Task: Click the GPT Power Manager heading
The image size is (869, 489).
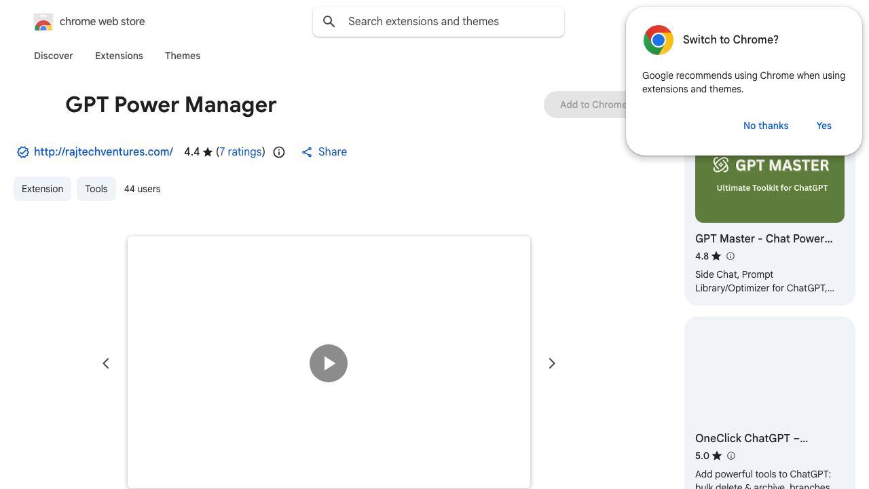Action: click(171, 105)
